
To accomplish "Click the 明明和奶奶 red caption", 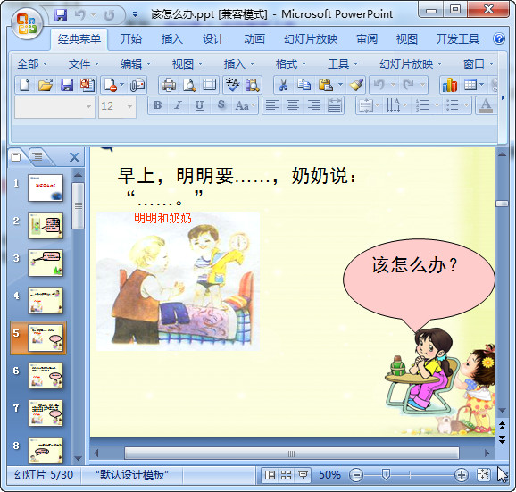I will (162, 218).
